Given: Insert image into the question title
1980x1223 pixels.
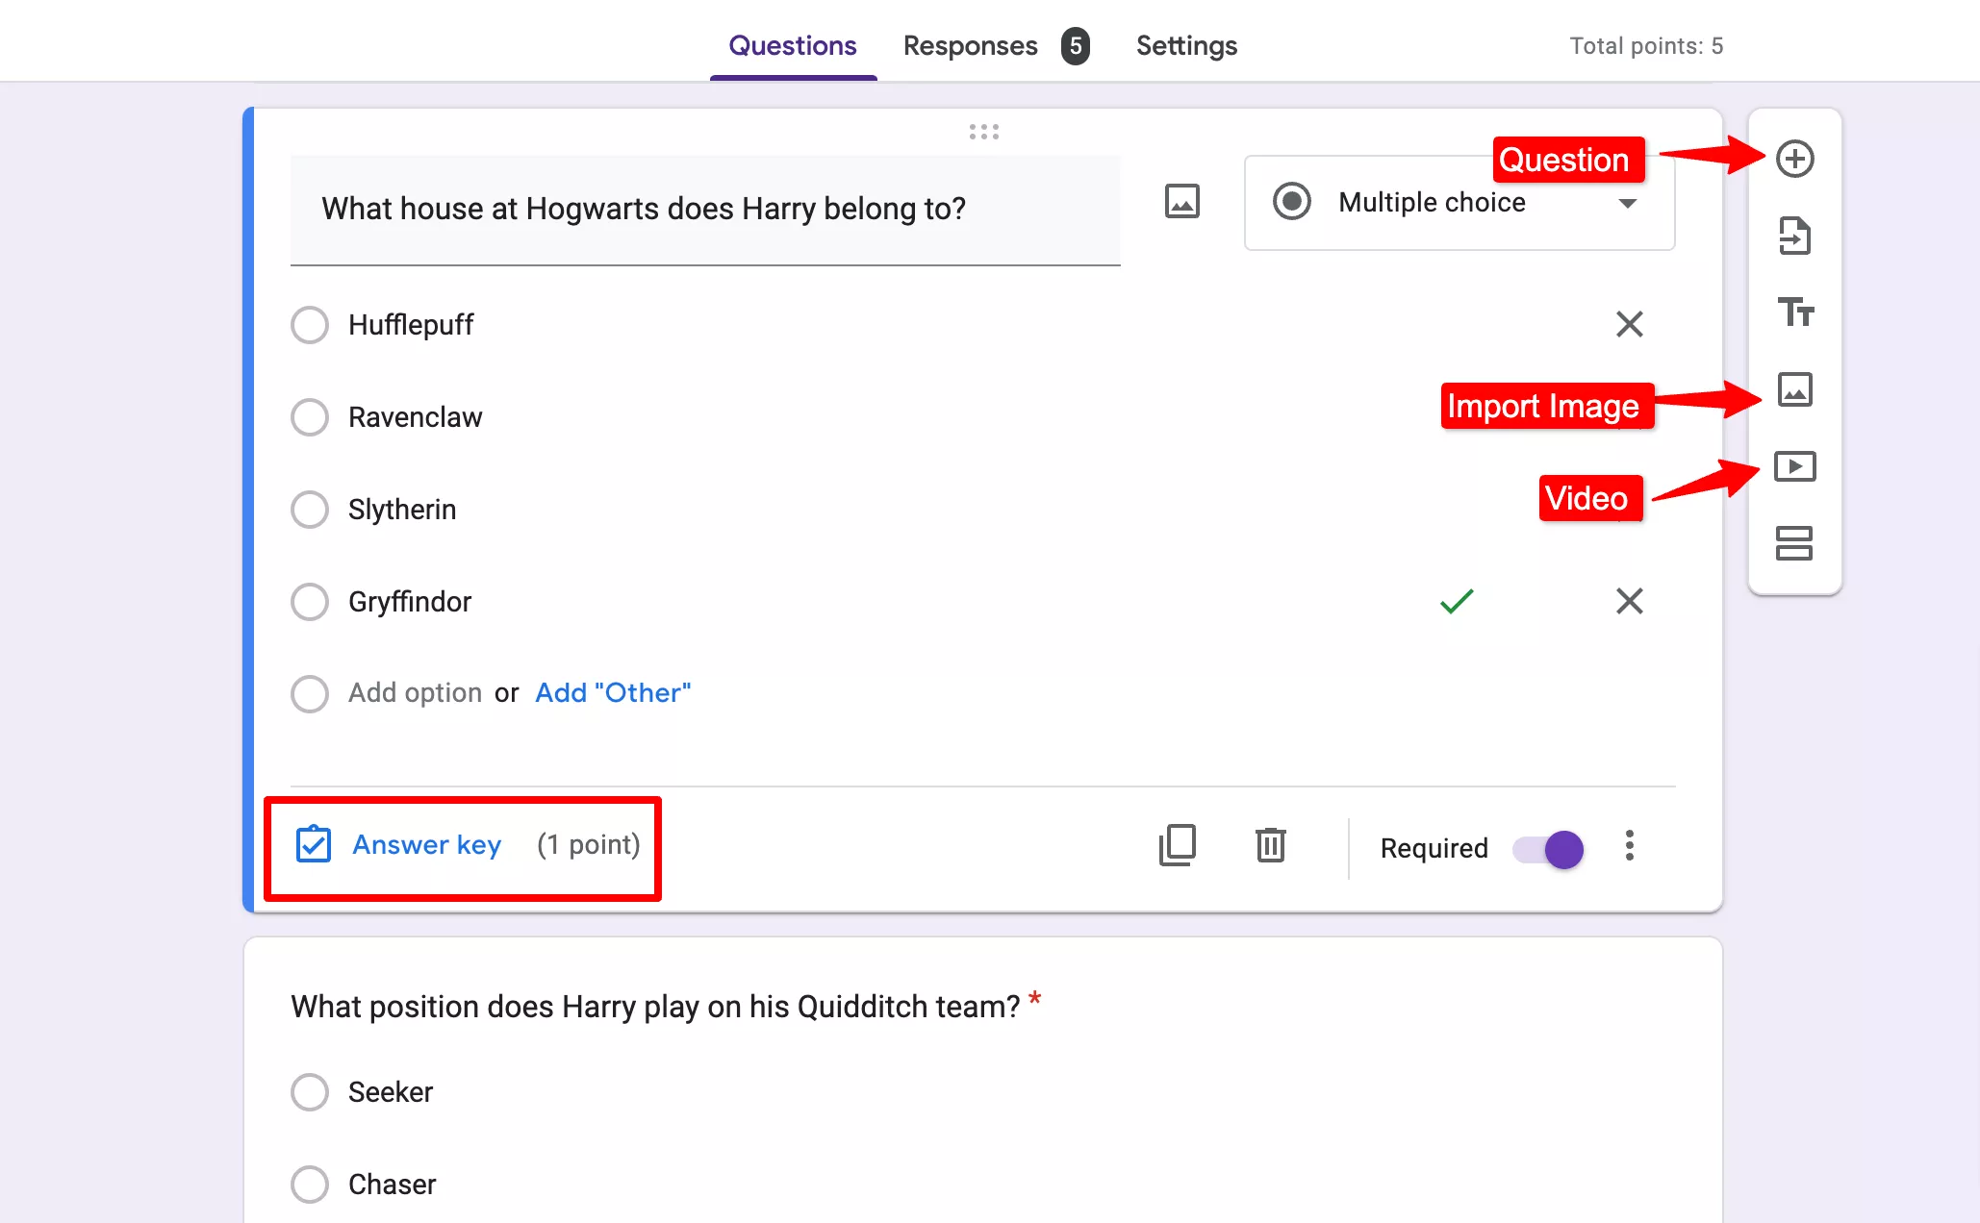Looking at the screenshot, I should click(x=1182, y=202).
